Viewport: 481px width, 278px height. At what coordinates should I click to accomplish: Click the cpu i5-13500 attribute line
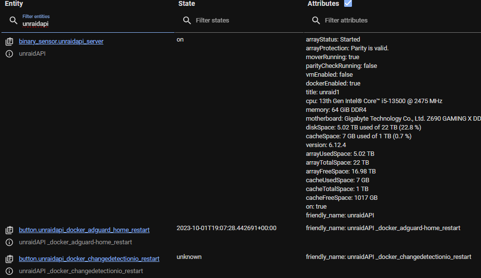(374, 101)
